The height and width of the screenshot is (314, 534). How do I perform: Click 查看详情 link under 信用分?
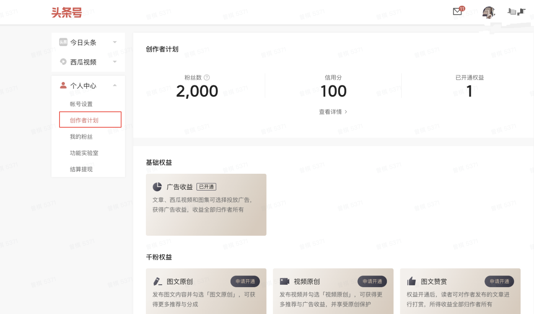coord(333,112)
